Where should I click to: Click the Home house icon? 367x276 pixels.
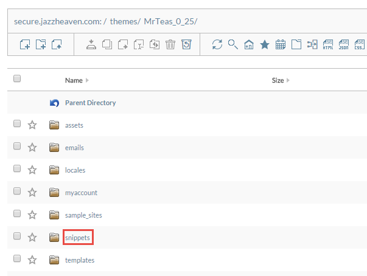249,44
